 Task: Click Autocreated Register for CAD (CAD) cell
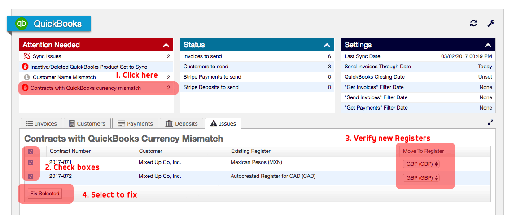pos(273,176)
